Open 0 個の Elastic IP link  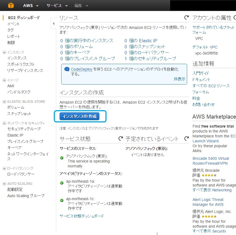(x=141, y=41)
